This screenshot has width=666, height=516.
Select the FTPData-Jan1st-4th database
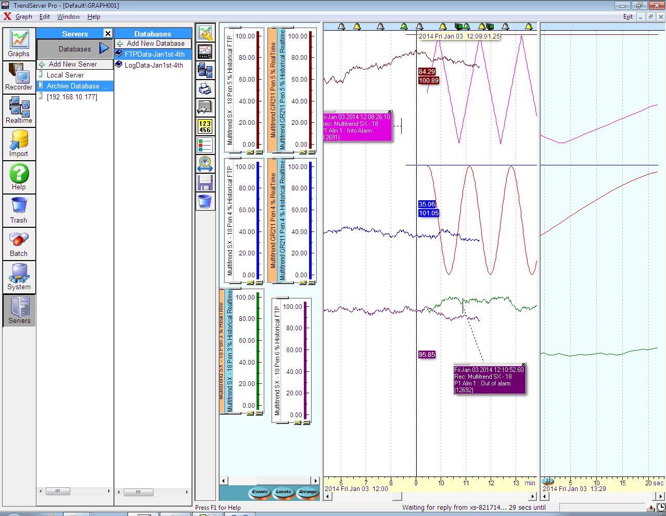click(x=153, y=54)
